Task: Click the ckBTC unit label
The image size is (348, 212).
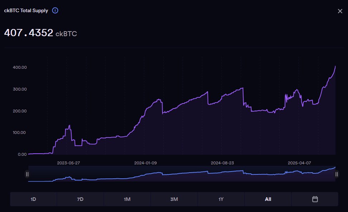Action: (x=66, y=34)
